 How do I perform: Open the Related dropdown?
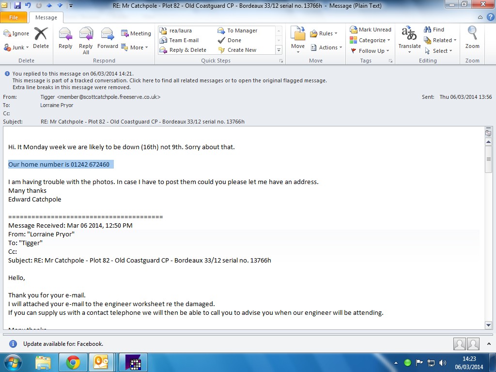[x=440, y=40]
